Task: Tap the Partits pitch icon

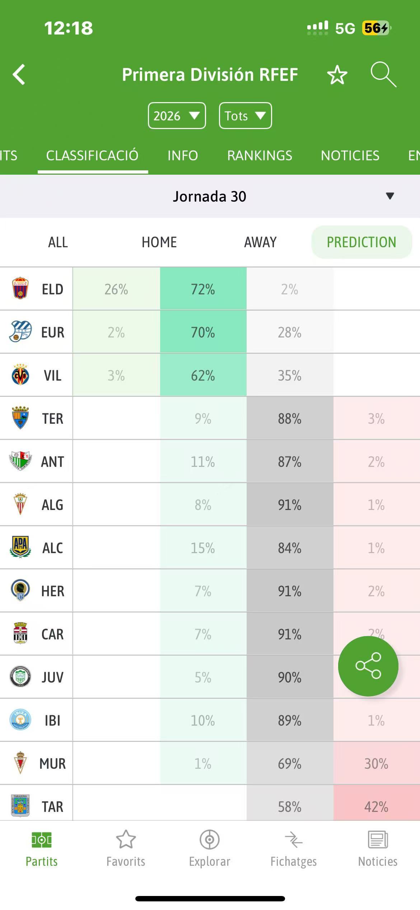Action: click(42, 840)
